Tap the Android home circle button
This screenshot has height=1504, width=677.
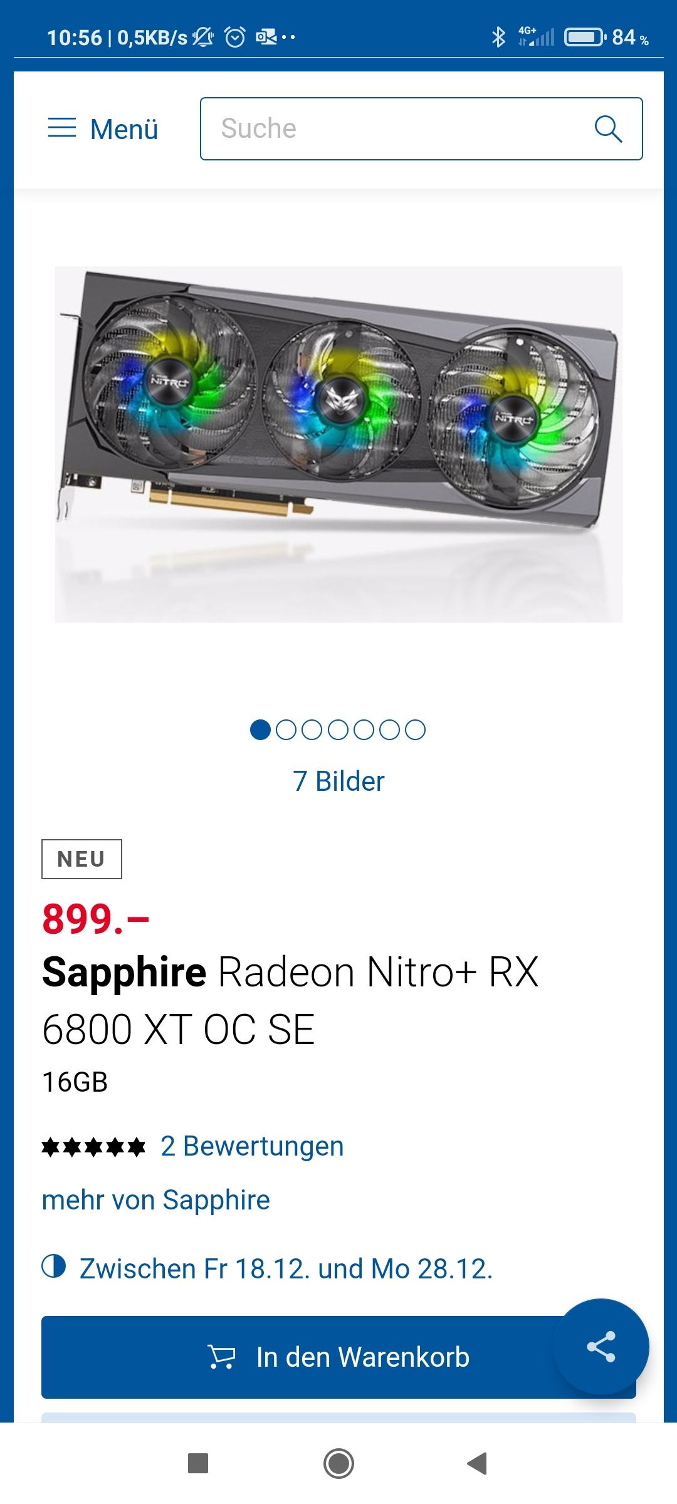coord(338,1463)
